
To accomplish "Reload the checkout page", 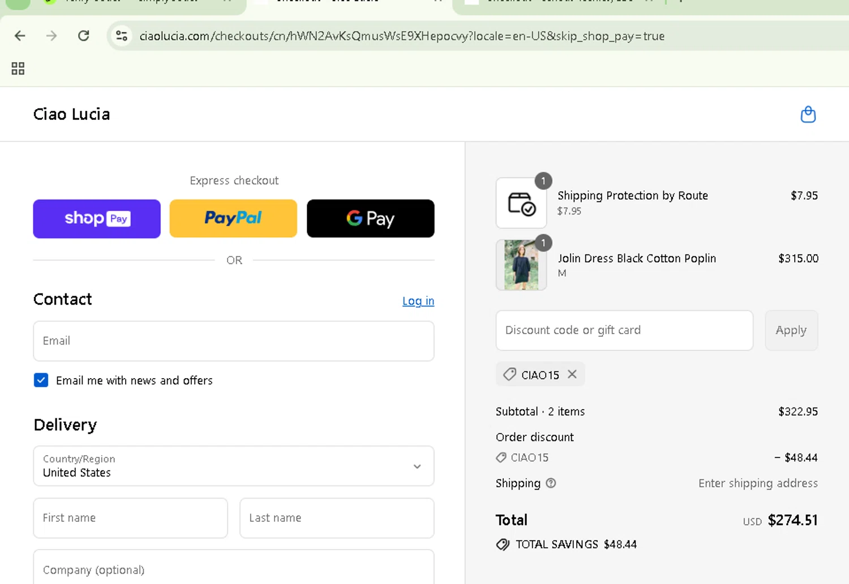I will point(84,36).
